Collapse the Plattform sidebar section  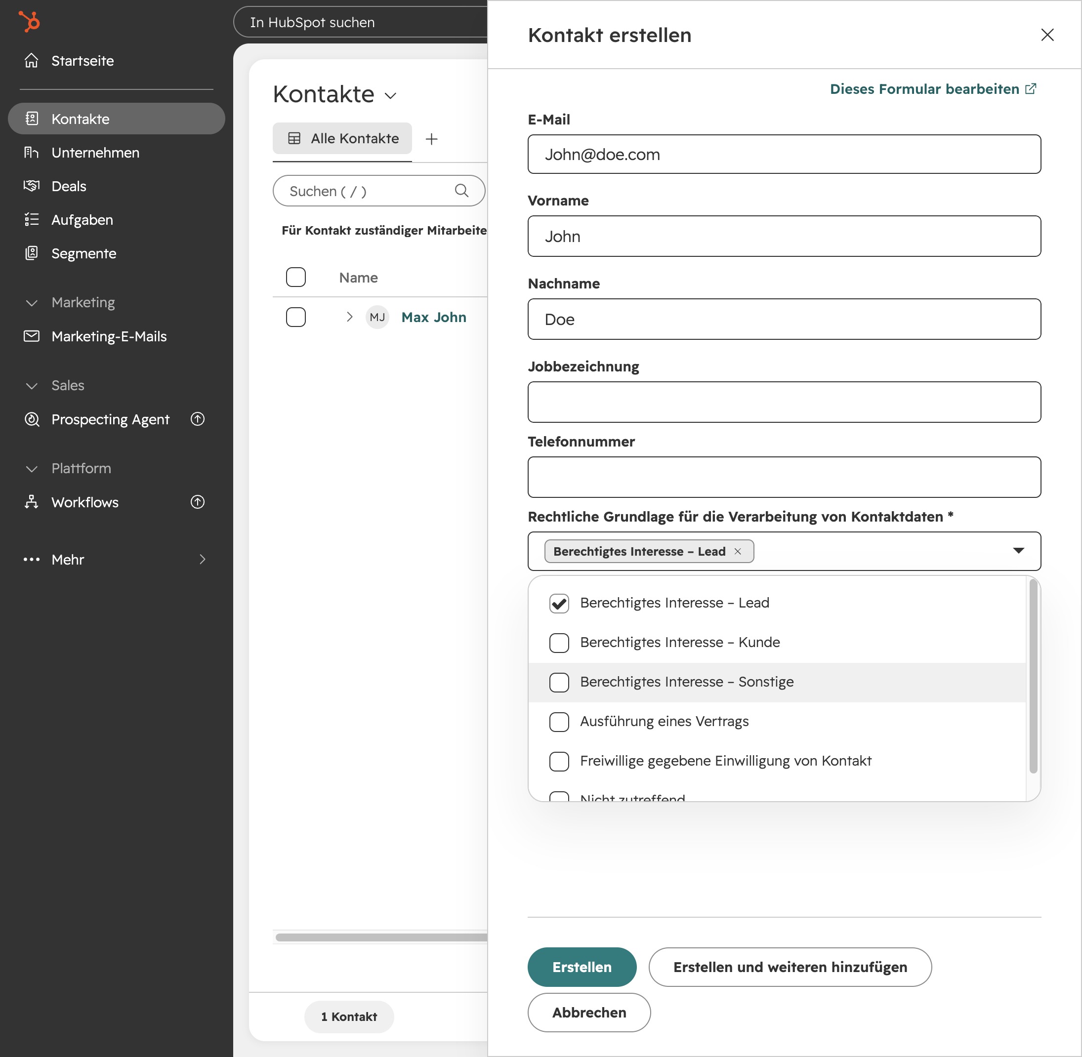(x=32, y=469)
